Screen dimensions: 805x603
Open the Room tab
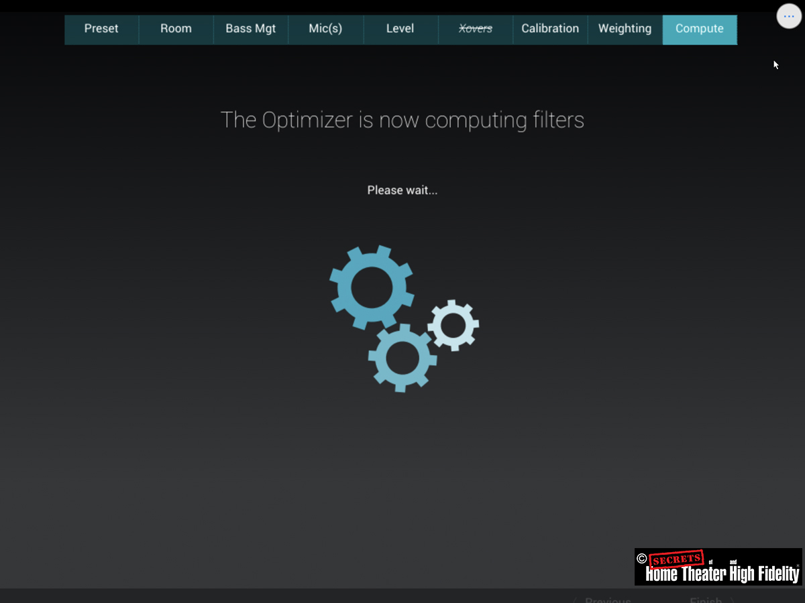[176, 29]
